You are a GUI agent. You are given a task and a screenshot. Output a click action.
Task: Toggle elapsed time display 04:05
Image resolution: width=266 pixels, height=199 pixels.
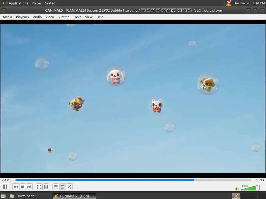coord(7,180)
